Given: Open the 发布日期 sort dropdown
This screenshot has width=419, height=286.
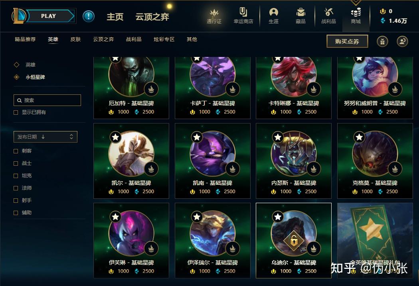Looking at the screenshot, I should (45, 137).
